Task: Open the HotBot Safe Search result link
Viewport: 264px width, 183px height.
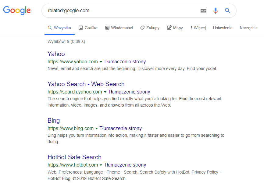Action: click(x=74, y=157)
